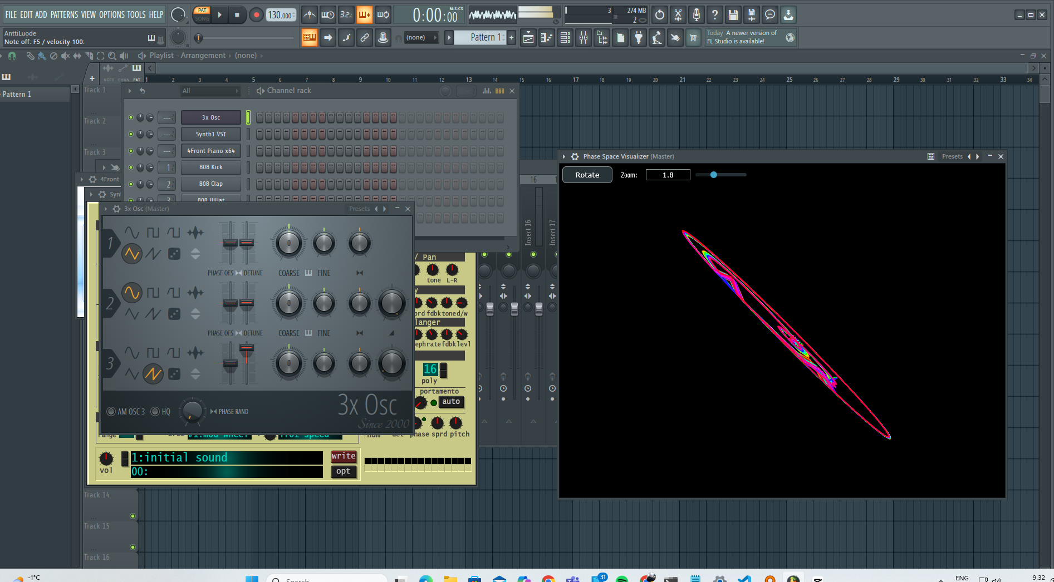Toggle wait for input to start playing
This screenshot has height=582, width=1054.
point(328,15)
